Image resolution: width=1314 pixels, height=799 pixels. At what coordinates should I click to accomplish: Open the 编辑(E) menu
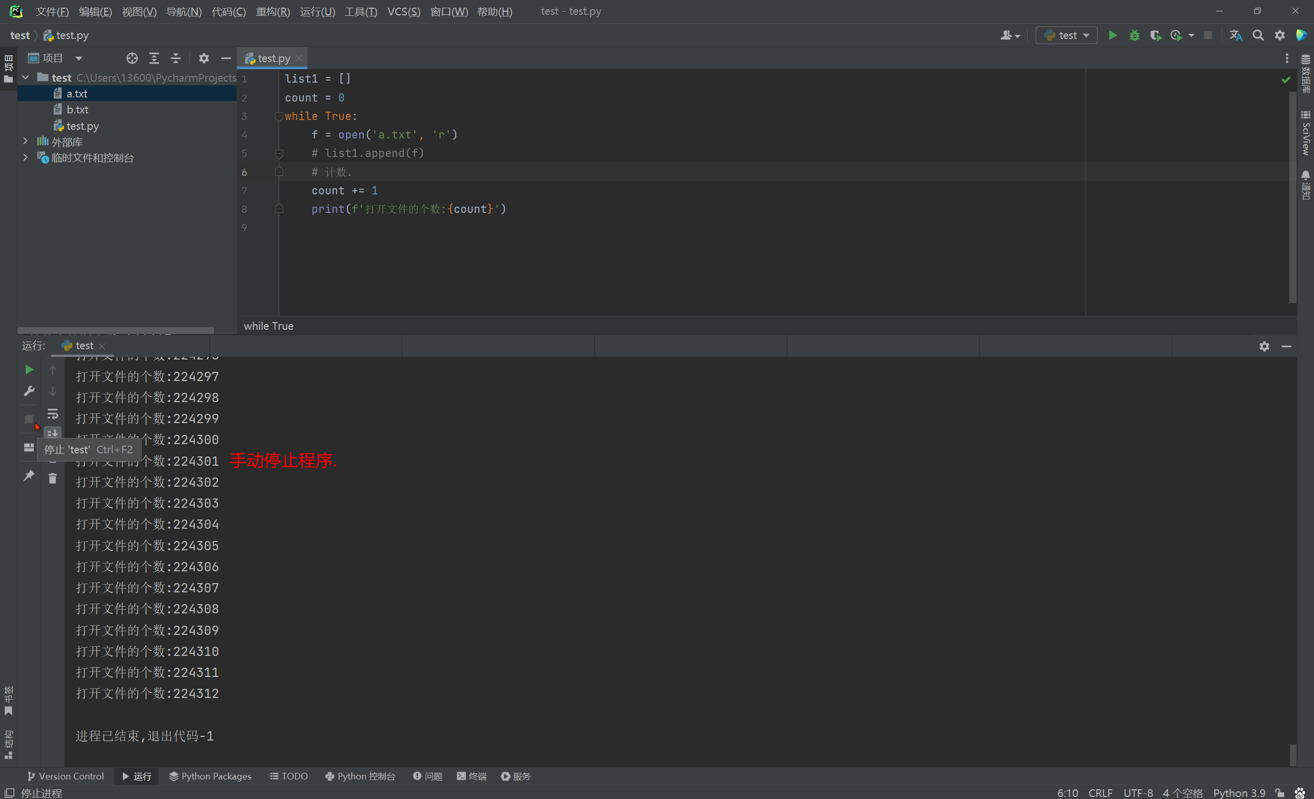[x=95, y=11]
